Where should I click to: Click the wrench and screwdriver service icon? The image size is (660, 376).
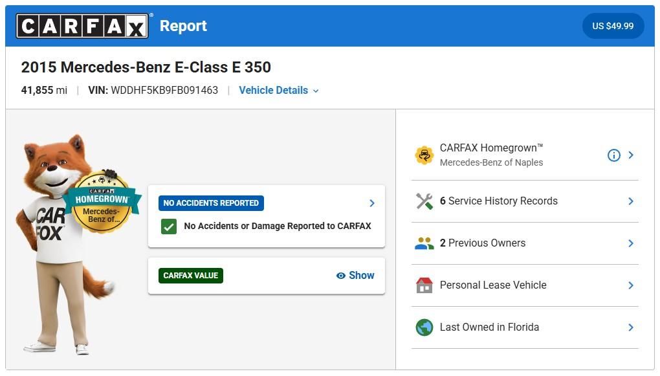click(x=424, y=201)
